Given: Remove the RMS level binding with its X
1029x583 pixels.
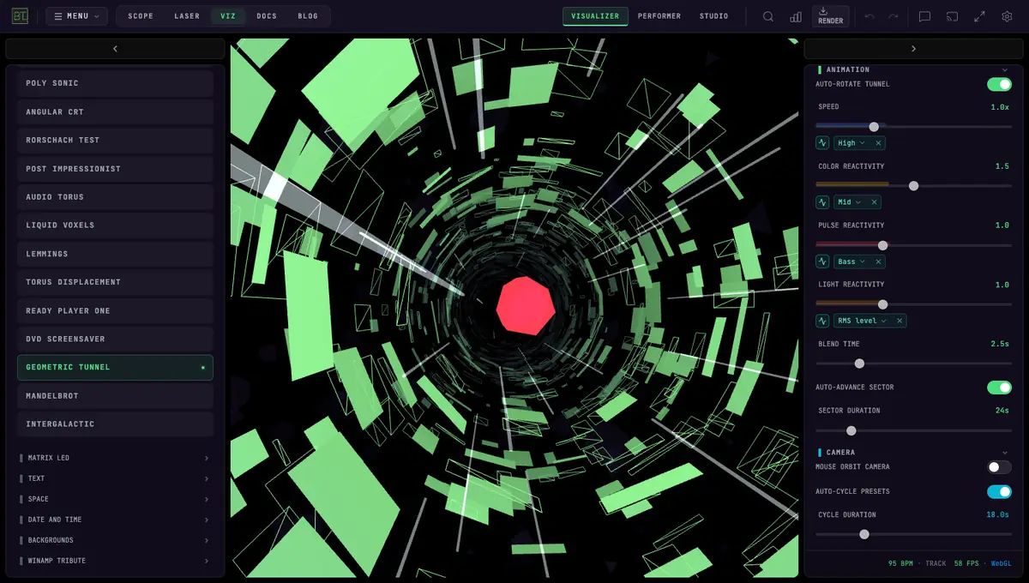Looking at the screenshot, I should [x=900, y=321].
